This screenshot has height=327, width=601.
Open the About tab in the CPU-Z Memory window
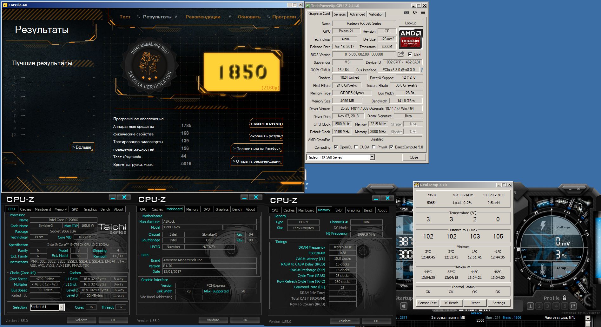tap(382, 210)
